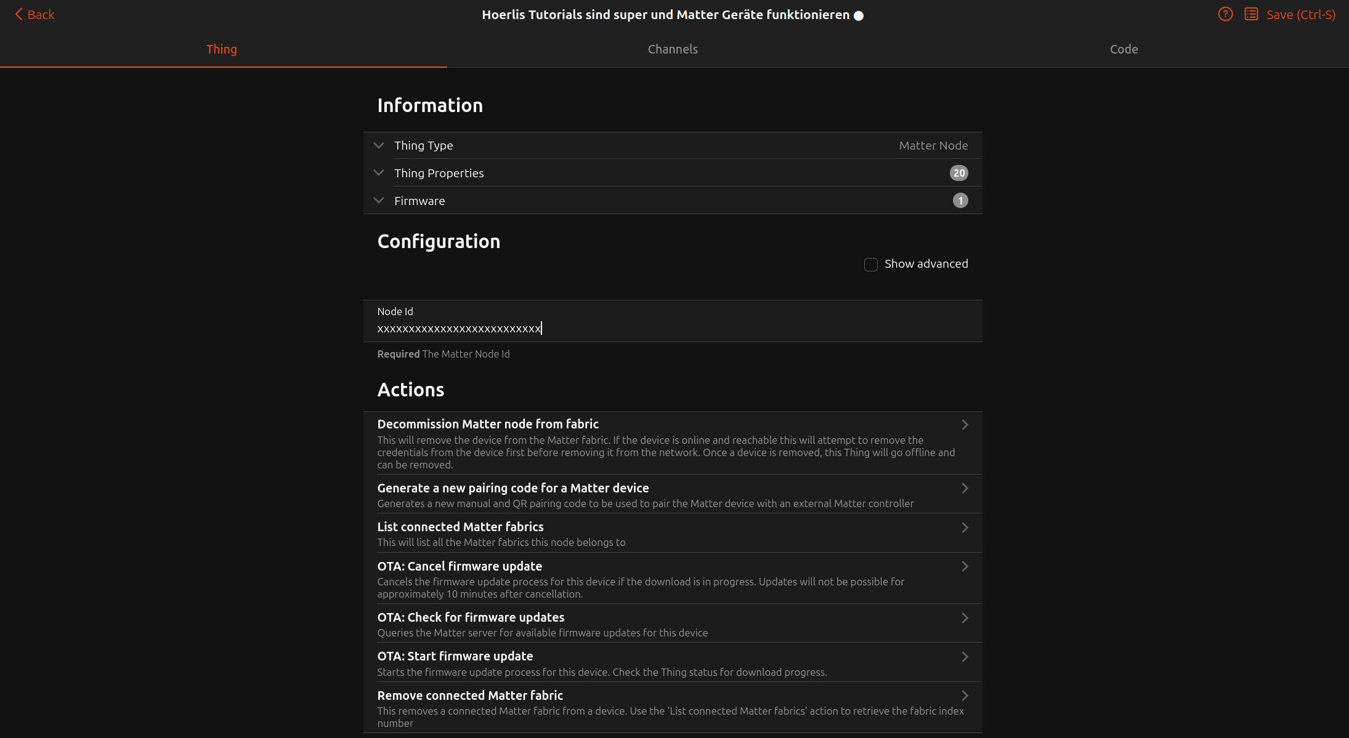Open OTA: Cancel firmware update action
Image resolution: width=1349 pixels, height=738 pixels.
click(x=673, y=579)
